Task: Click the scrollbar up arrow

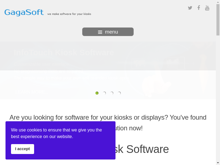Action: pyautogui.click(x=218, y=2)
